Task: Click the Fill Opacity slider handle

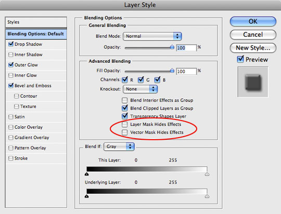Action: (x=172, y=71)
